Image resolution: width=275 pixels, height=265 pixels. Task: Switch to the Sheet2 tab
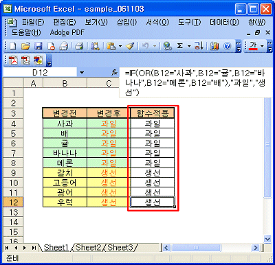(x=88, y=247)
